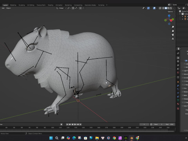Open the viewport Options dropdown

coord(171,12)
